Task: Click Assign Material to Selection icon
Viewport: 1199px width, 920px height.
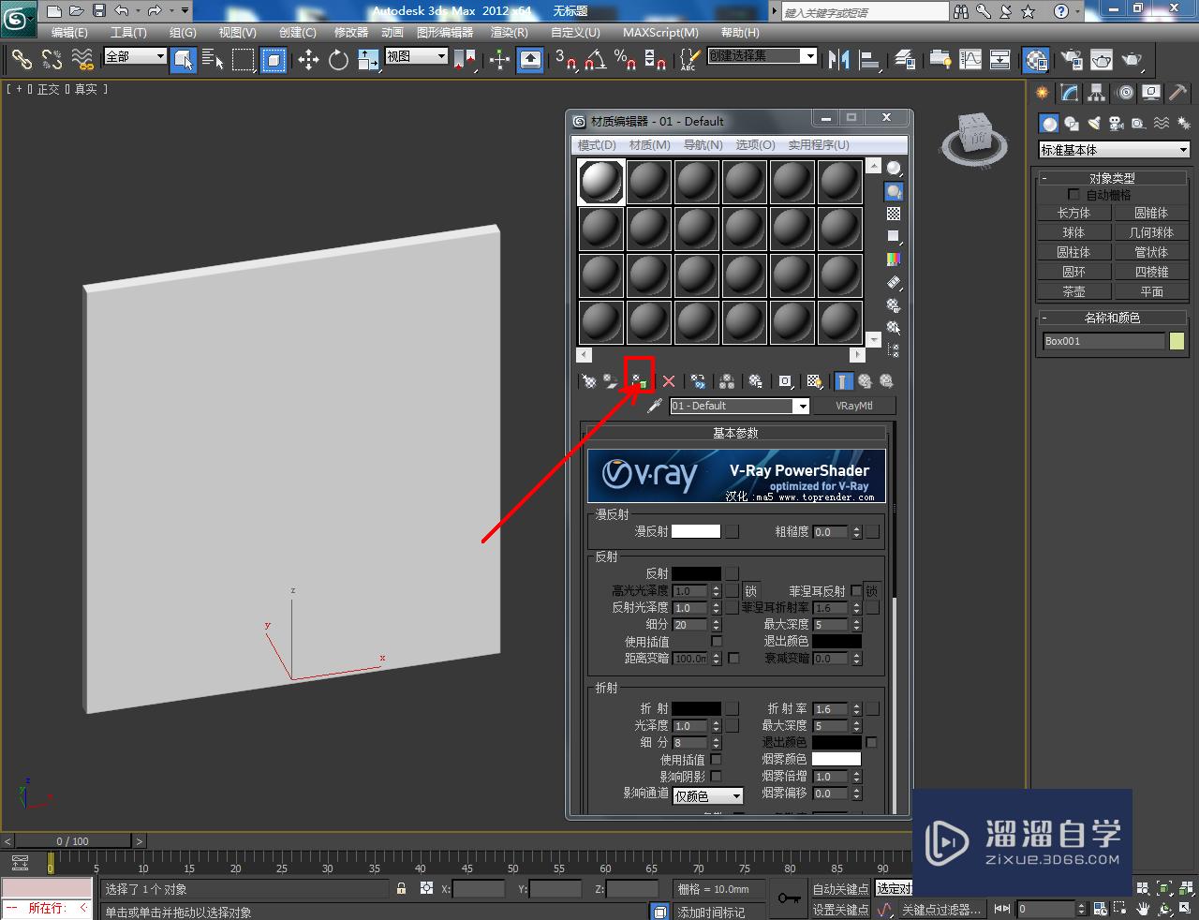Action: click(x=639, y=381)
